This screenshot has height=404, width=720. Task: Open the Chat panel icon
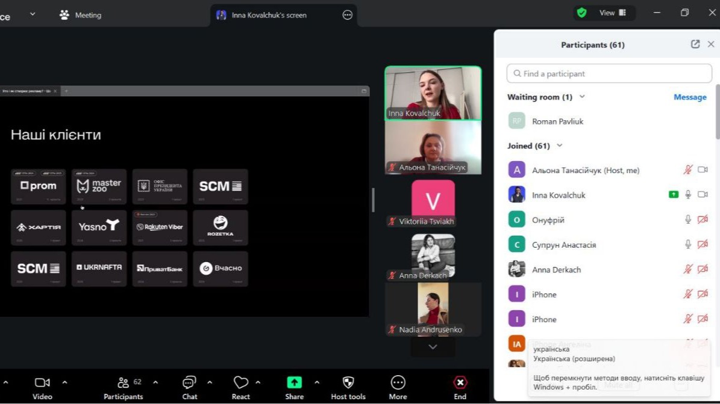point(189,383)
